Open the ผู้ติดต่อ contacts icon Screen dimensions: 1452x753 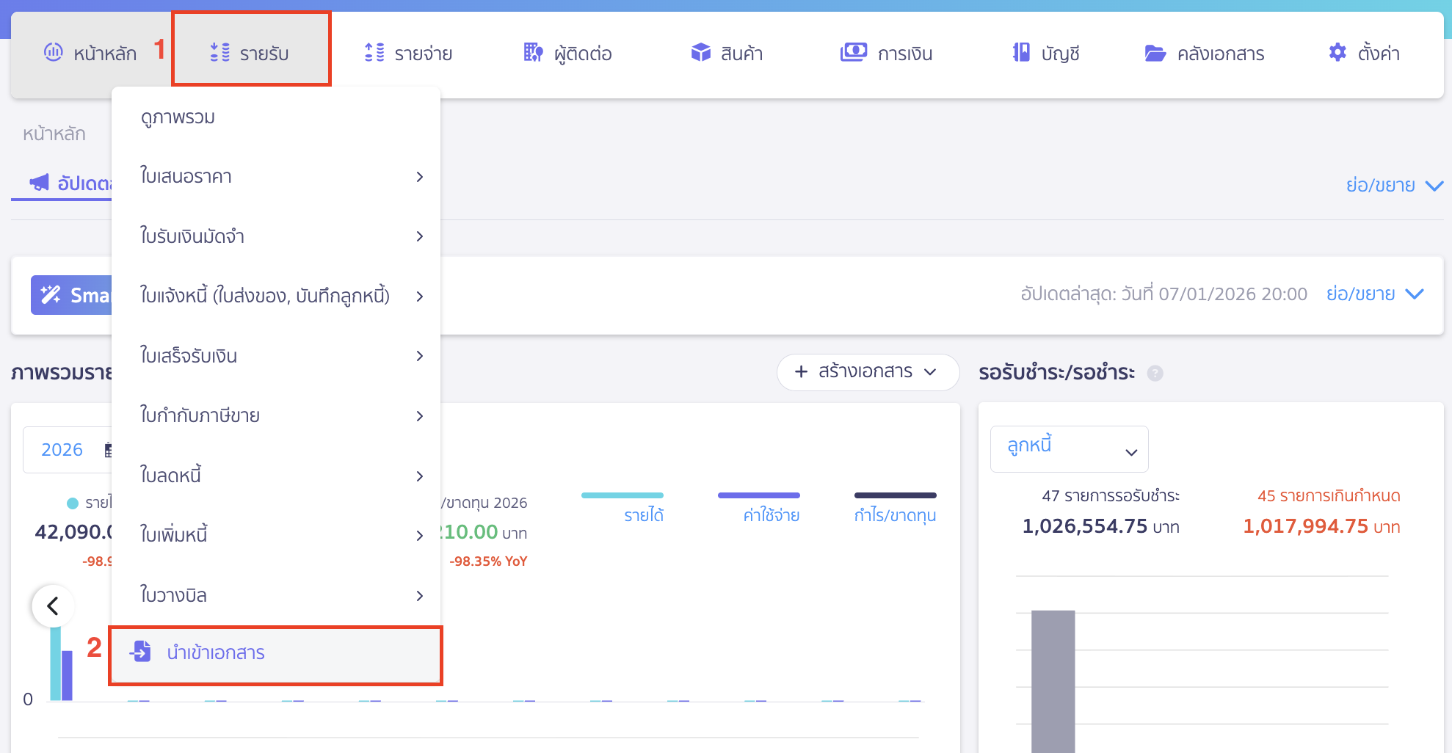[533, 52]
